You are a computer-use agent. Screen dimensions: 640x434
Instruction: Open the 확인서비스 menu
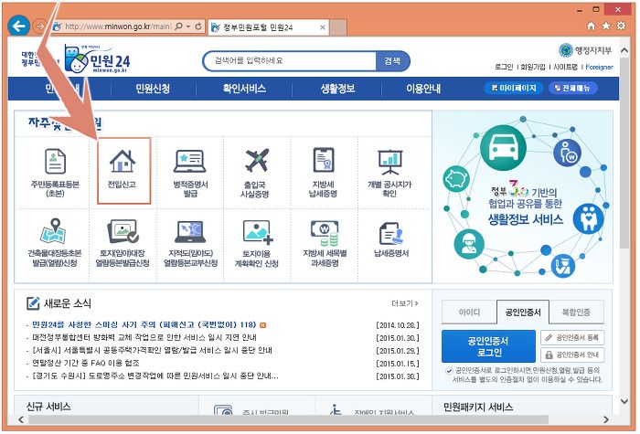coord(244,89)
